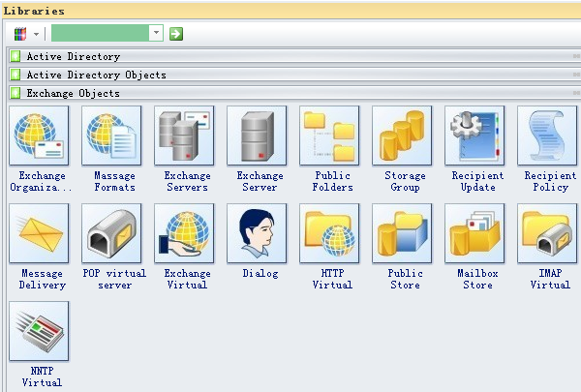This screenshot has height=392, width=581.
Task: Select the POP virtual server shape
Action: click(x=114, y=233)
